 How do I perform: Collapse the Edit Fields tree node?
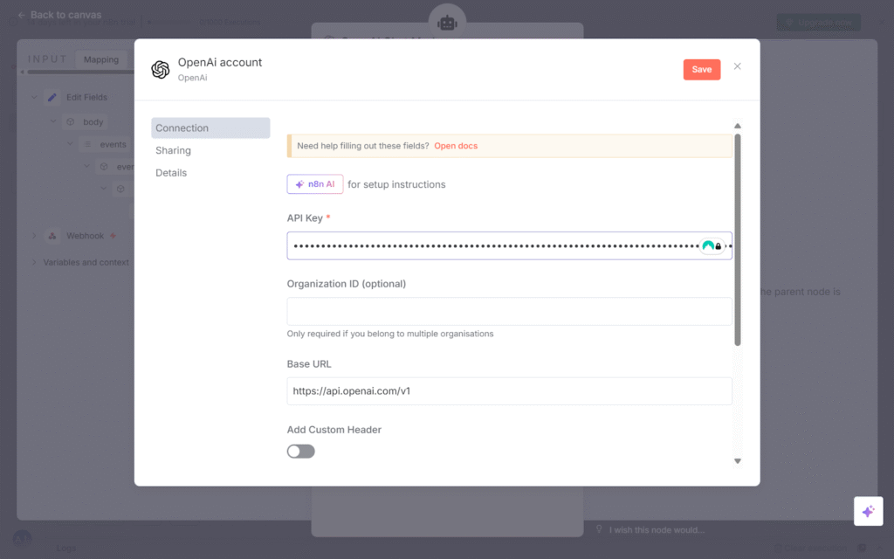34,97
